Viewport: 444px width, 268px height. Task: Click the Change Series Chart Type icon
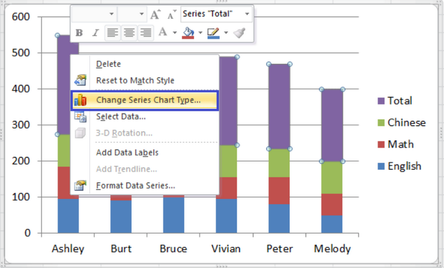(80, 100)
